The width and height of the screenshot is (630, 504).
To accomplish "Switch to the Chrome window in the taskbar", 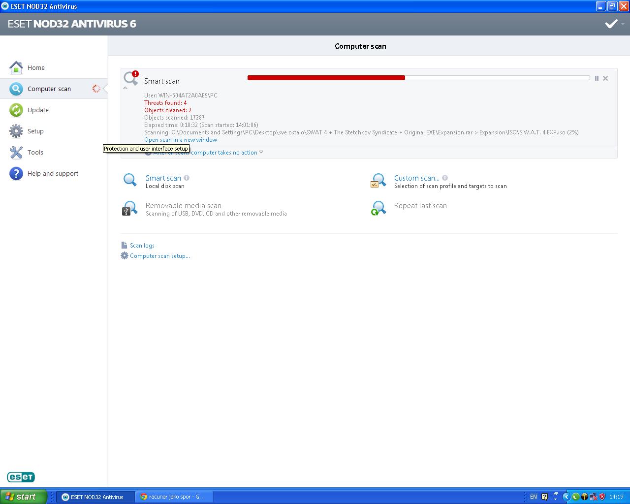I will coord(174,497).
